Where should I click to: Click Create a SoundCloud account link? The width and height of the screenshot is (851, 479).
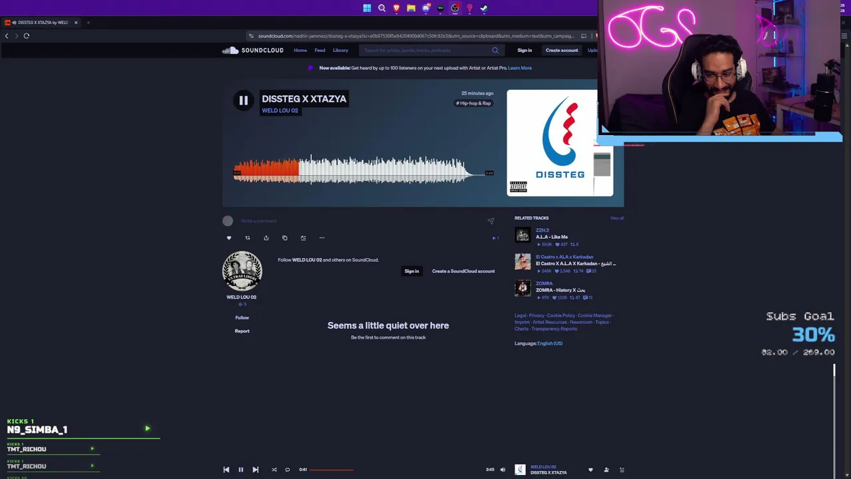[x=463, y=271]
